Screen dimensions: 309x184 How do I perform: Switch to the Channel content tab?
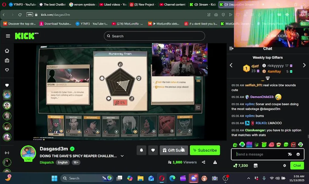[172, 4]
